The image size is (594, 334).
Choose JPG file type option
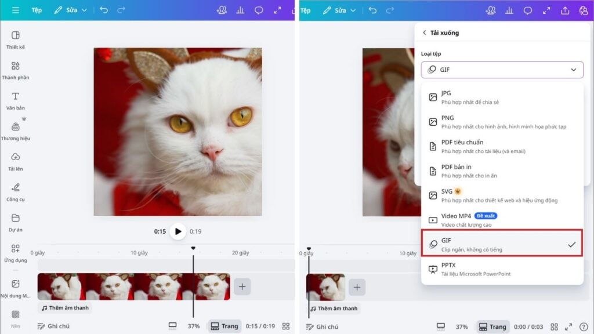pos(502,97)
